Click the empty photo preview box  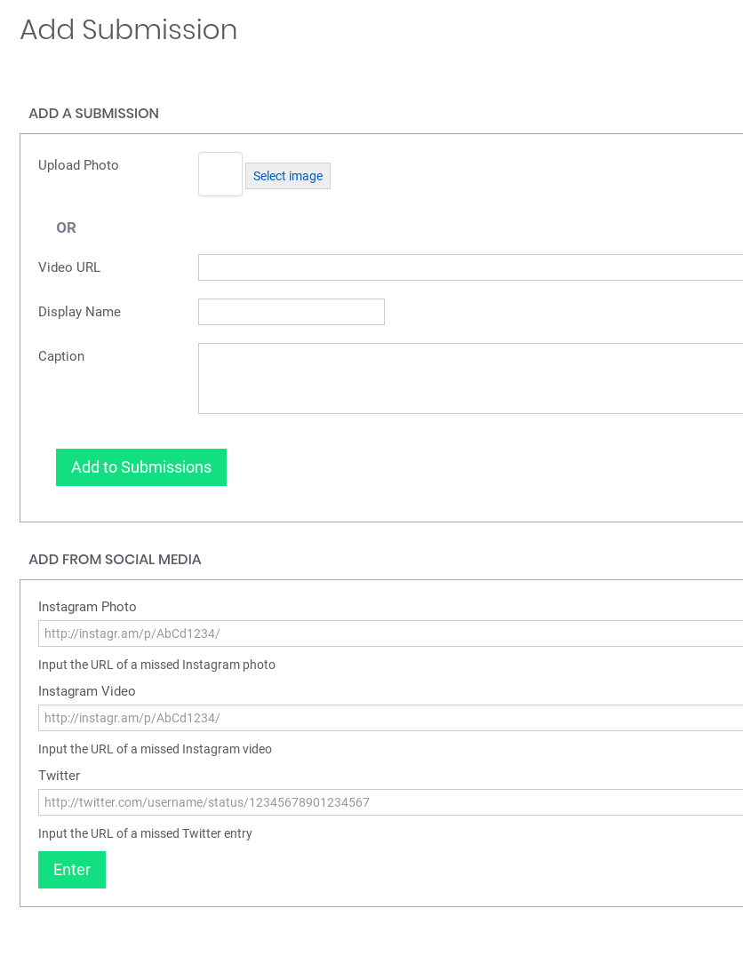[220, 174]
